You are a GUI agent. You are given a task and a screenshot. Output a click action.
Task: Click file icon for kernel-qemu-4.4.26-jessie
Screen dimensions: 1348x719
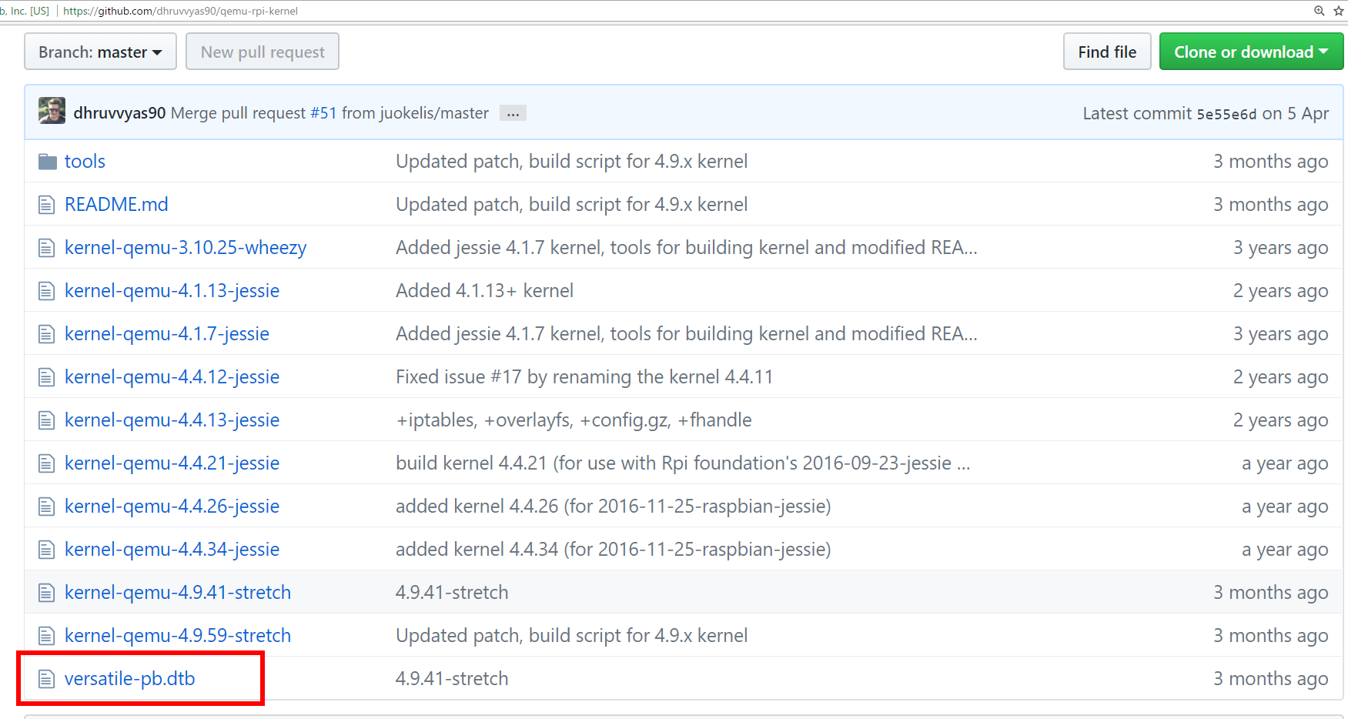(x=47, y=507)
